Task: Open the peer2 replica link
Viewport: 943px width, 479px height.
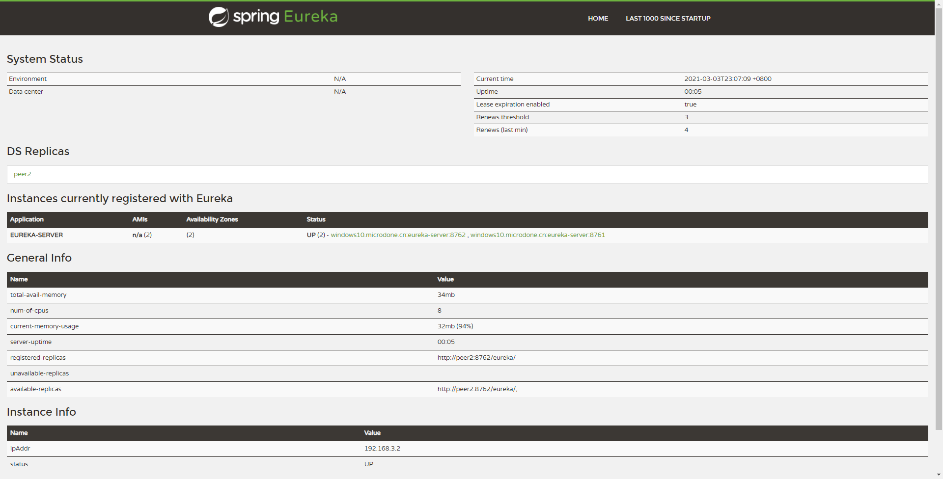Action: pyautogui.click(x=23, y=174)
